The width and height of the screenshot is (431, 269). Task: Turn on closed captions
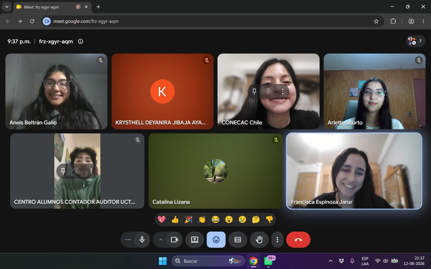(238, 240)
